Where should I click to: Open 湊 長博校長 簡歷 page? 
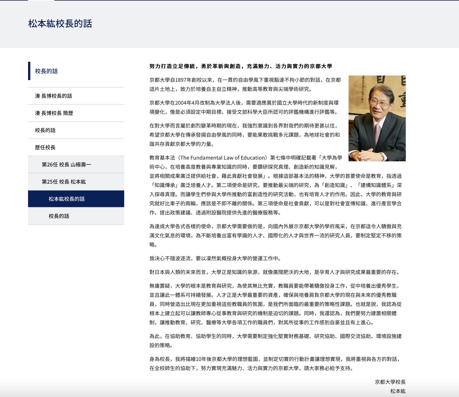pos(54,113)
